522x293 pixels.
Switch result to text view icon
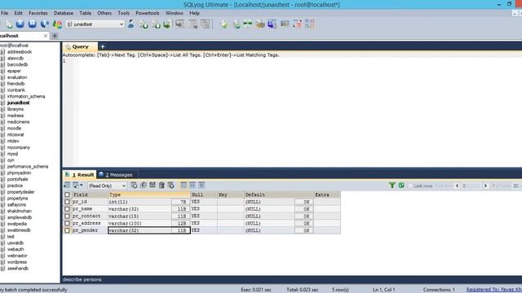pyautogui.click(x=201, y=186)
